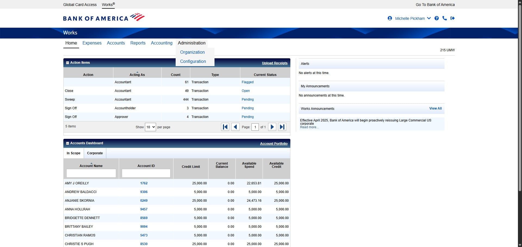Open the help question mark icon
The width and height of the screenshot is (522, 247).
tap(437, 18)
